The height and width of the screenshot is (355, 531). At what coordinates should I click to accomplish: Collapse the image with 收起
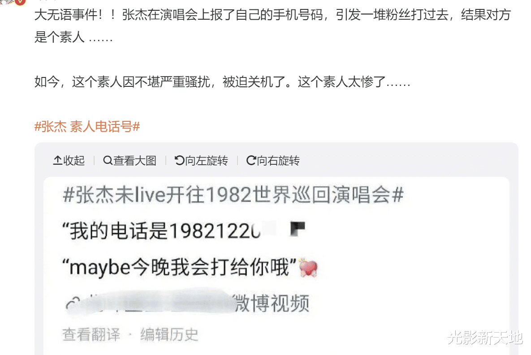tap(69, 160)
